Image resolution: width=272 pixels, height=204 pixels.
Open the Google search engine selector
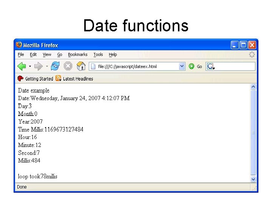211,66
